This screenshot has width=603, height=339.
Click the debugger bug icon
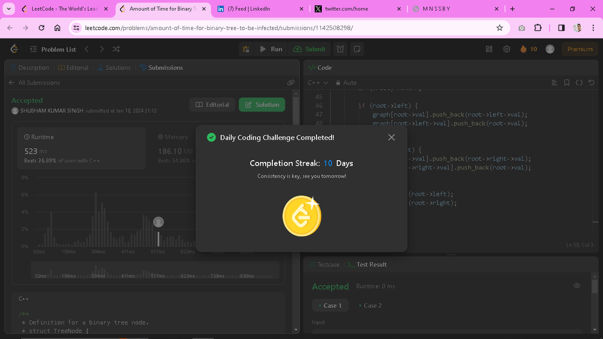(246, 49)
